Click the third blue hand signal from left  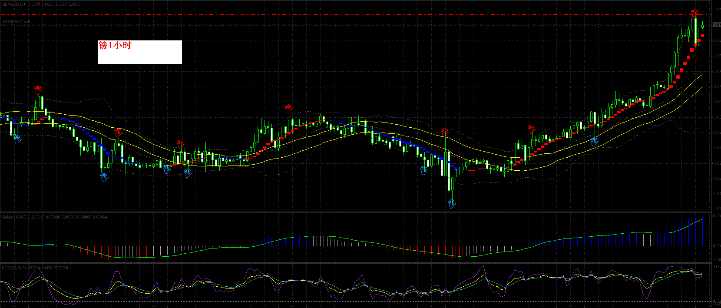167,169
